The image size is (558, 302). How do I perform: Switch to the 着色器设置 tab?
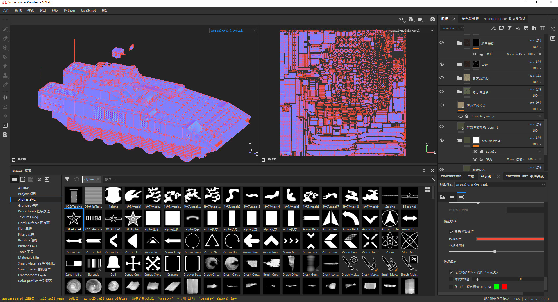click(x=470, y=19)
